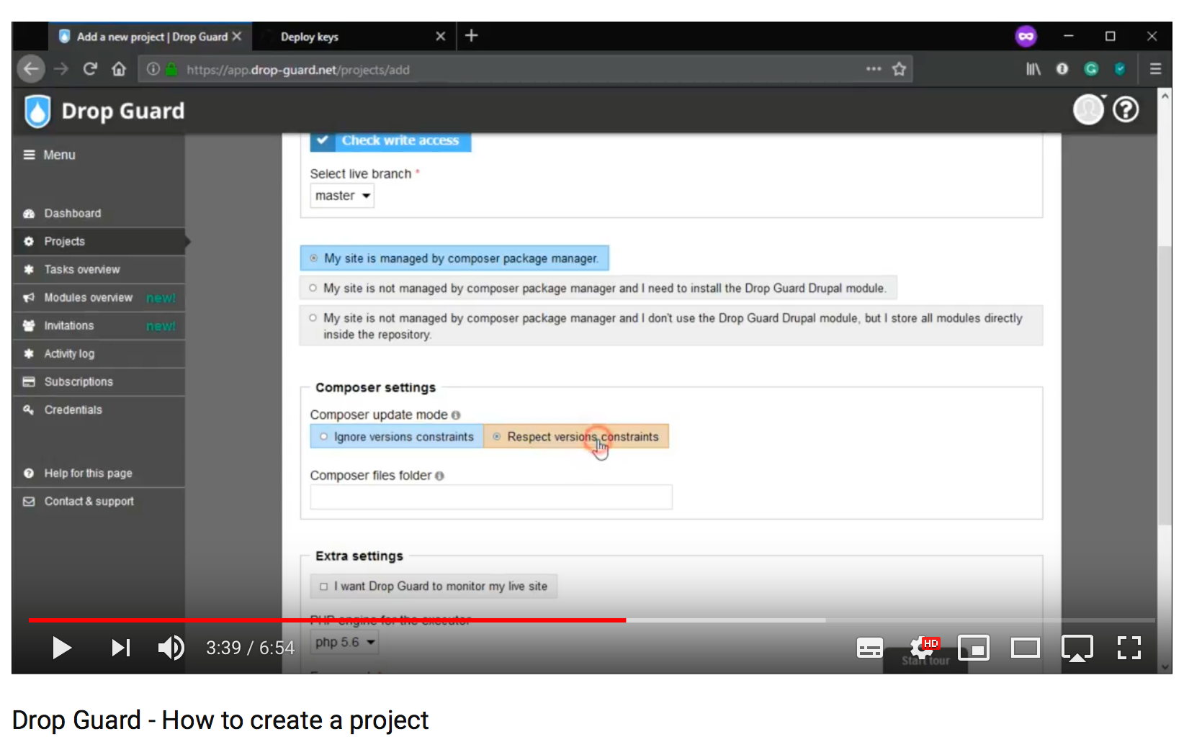The width and height of the screenshot is (1184, 747).
Task: Select 'My site is managed by composer' option
Action: pyautogui.click(x=454, y=258)
